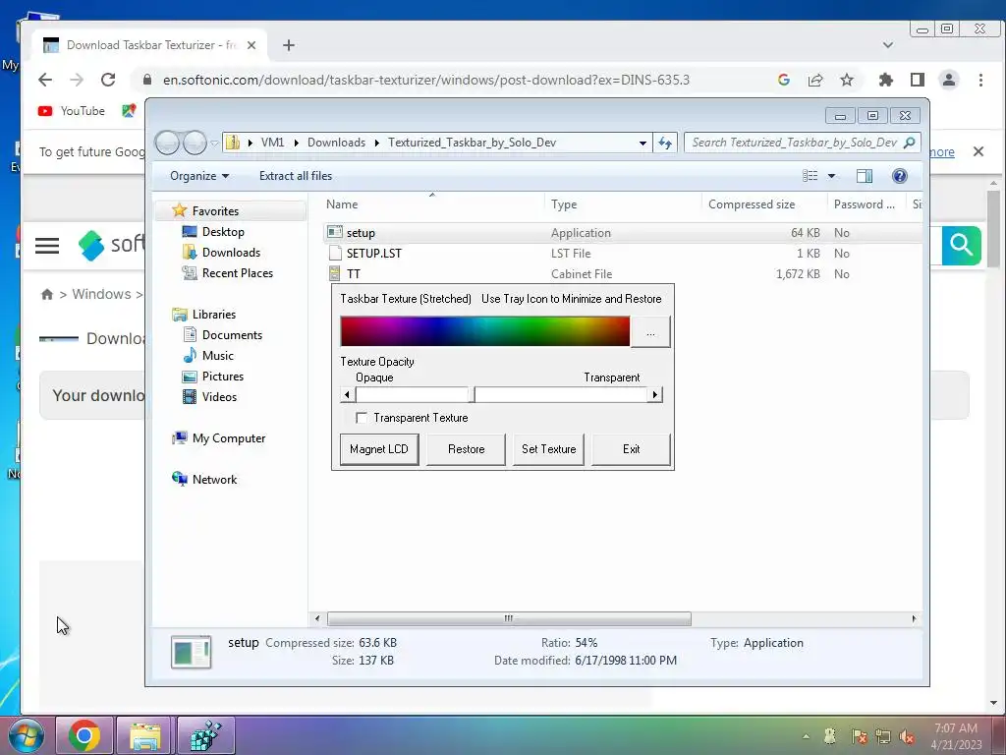
Task: Click the change view icon in Explorer
Action: (810, 176)
